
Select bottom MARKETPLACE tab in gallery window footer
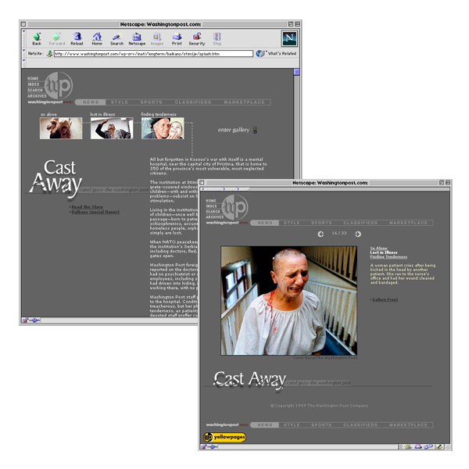point(408,425)
